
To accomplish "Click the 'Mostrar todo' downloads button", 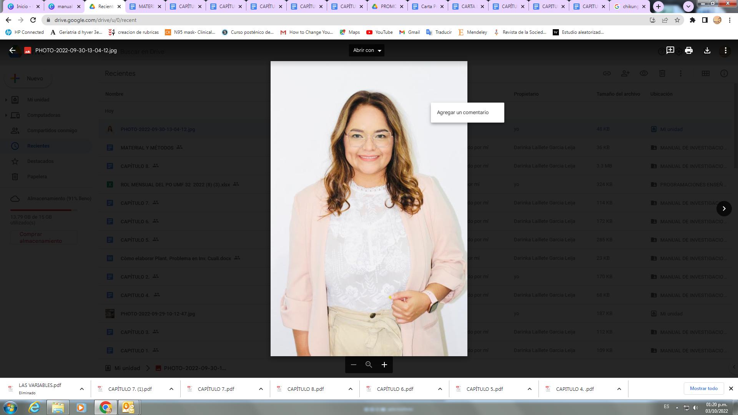I will (x=703, y=388).
